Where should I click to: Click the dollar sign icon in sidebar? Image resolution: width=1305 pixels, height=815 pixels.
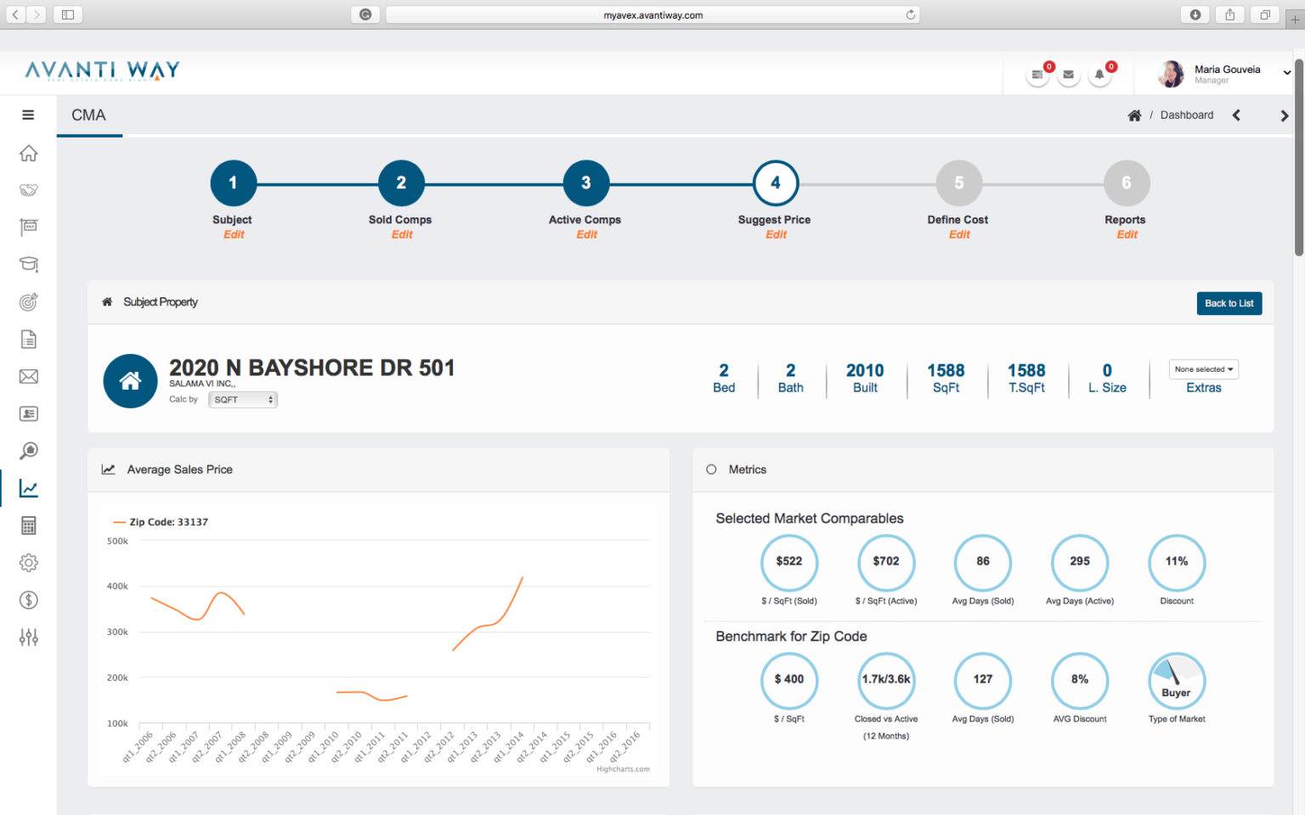[x=28, y=600]
